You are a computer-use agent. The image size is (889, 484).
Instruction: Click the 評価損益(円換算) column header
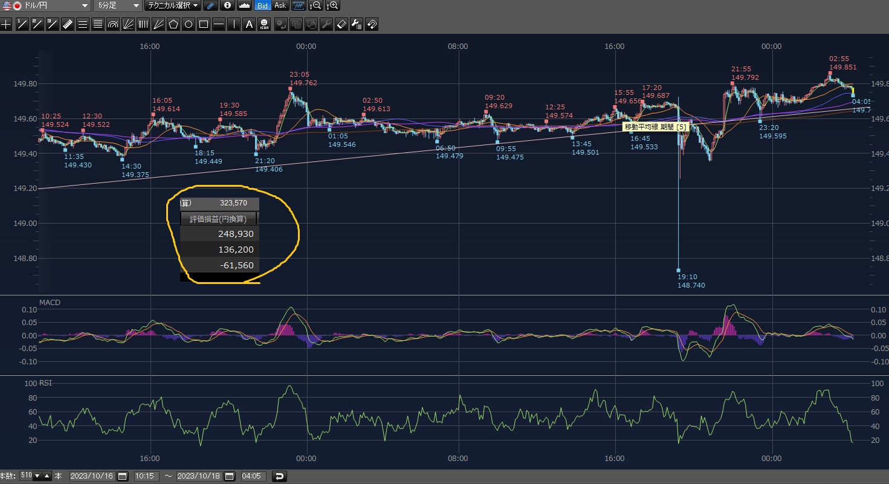coord(218,219)
